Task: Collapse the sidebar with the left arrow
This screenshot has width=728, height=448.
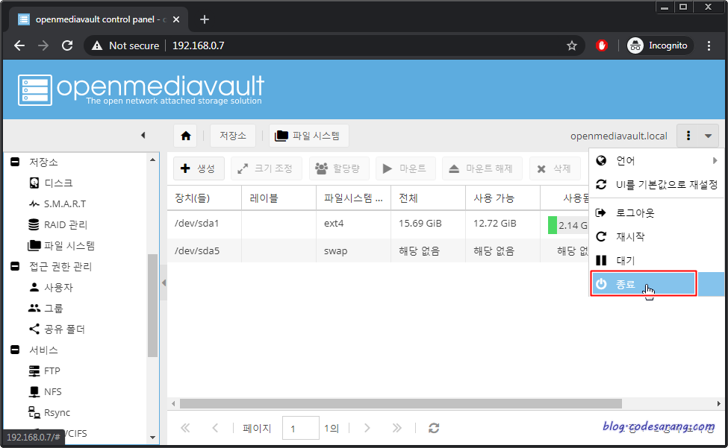Action: (143, 135)
